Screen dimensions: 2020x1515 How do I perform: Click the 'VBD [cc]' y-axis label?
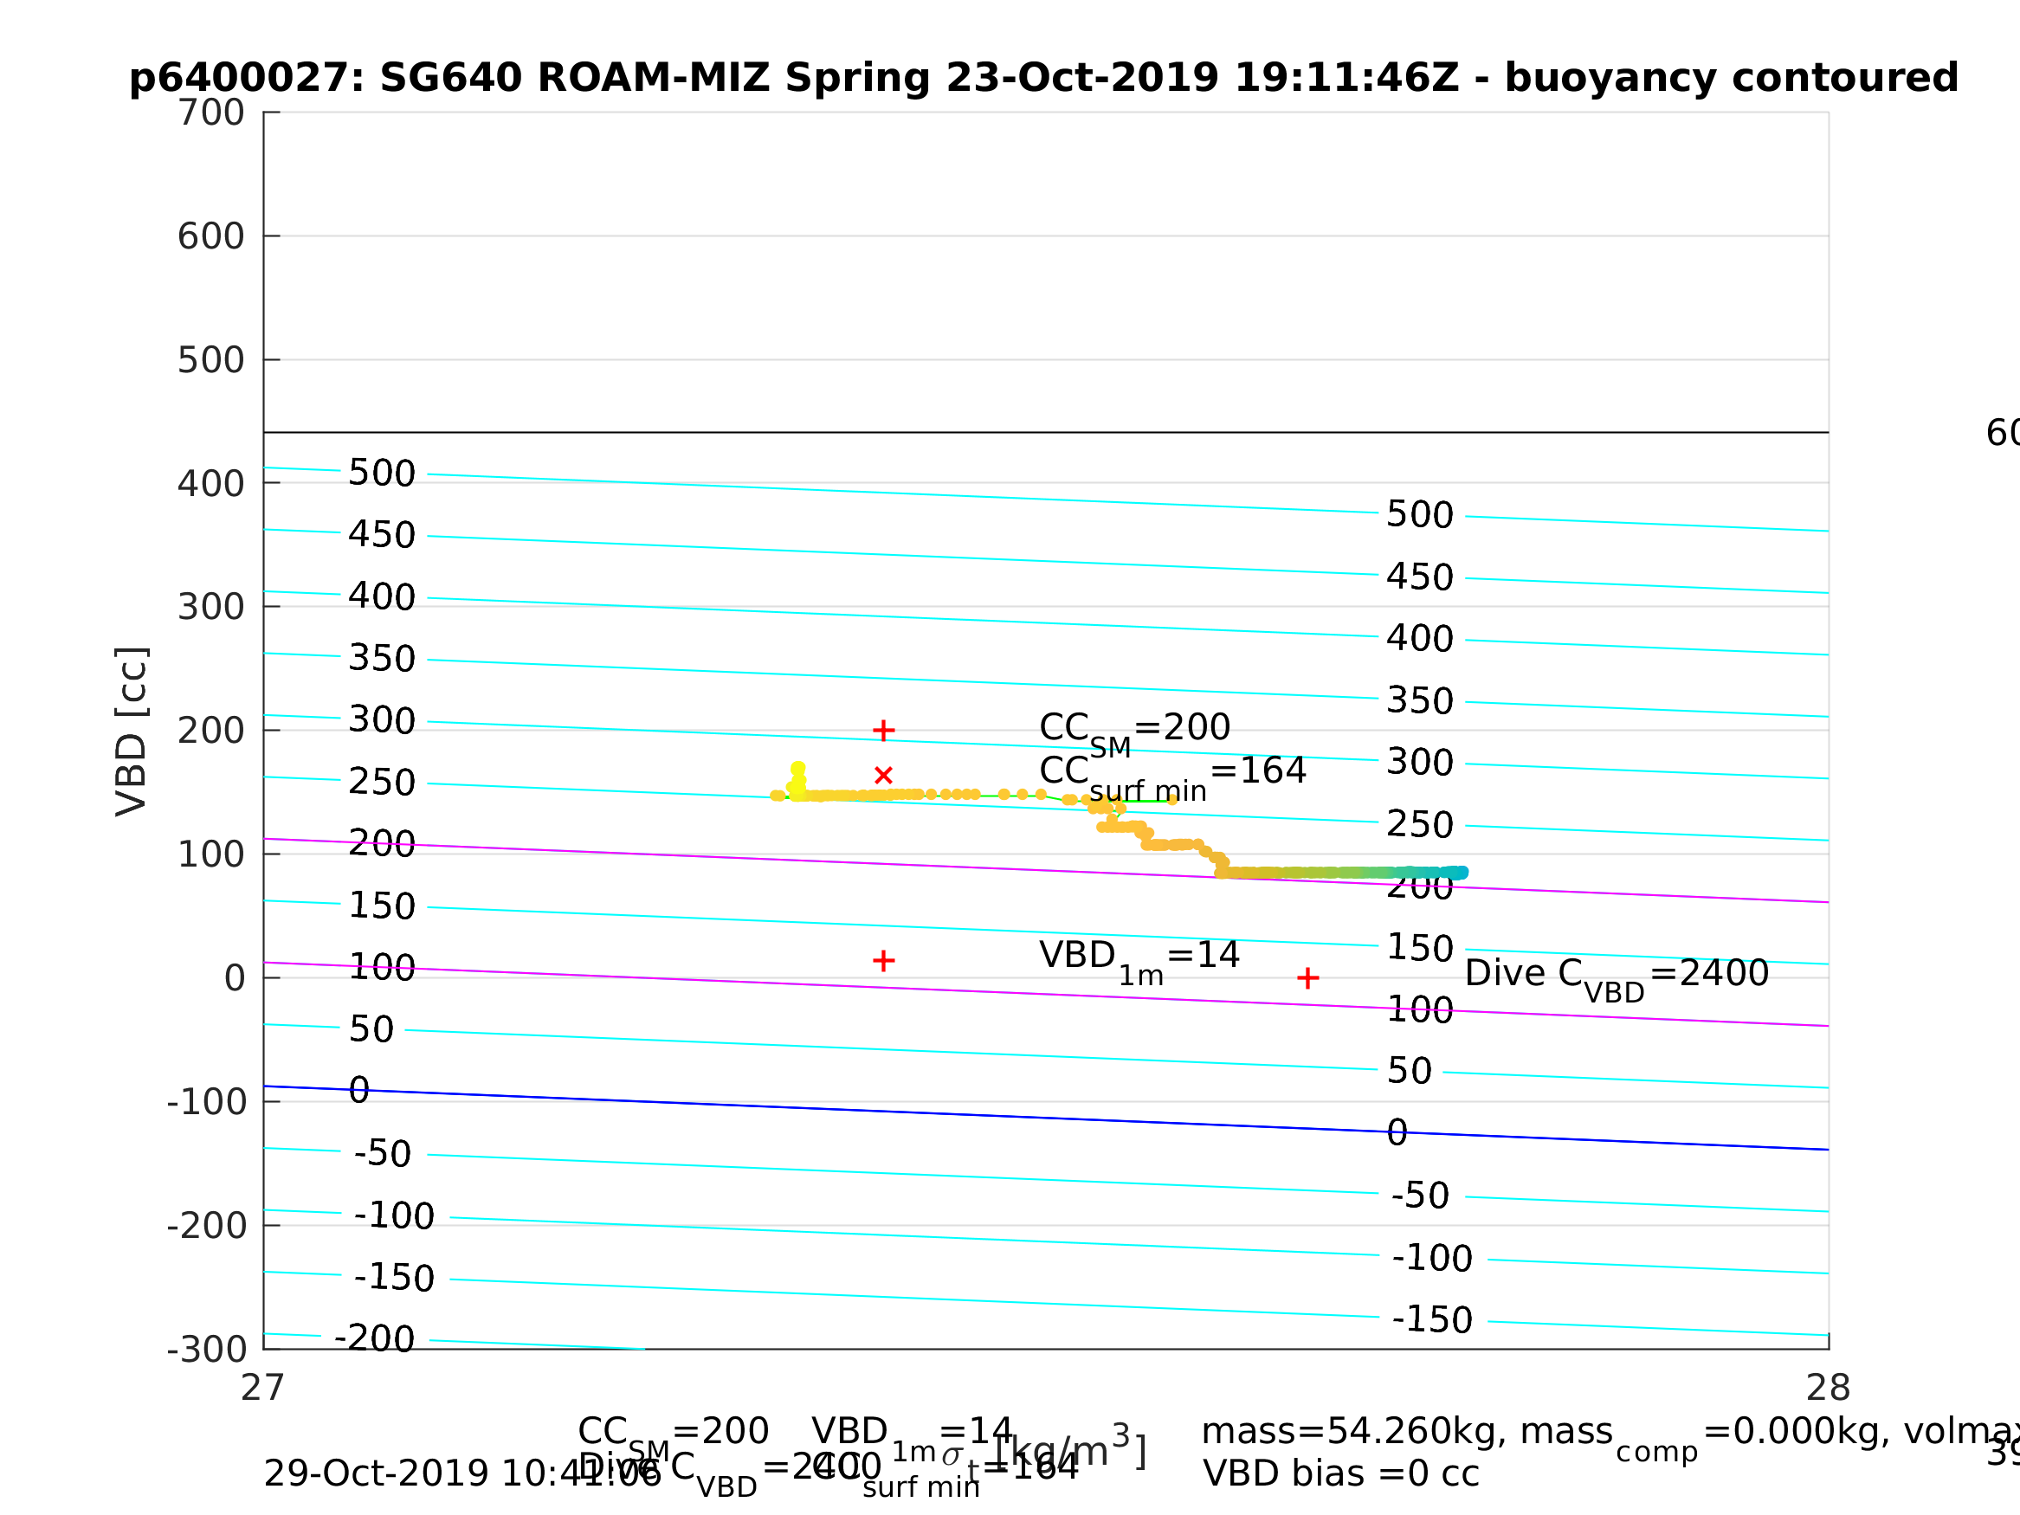(132, 731)
